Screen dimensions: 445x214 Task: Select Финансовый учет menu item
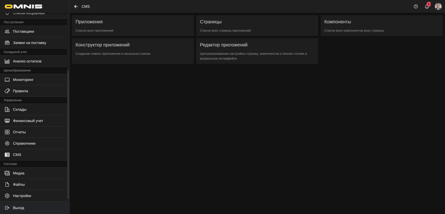coord(28,121)
